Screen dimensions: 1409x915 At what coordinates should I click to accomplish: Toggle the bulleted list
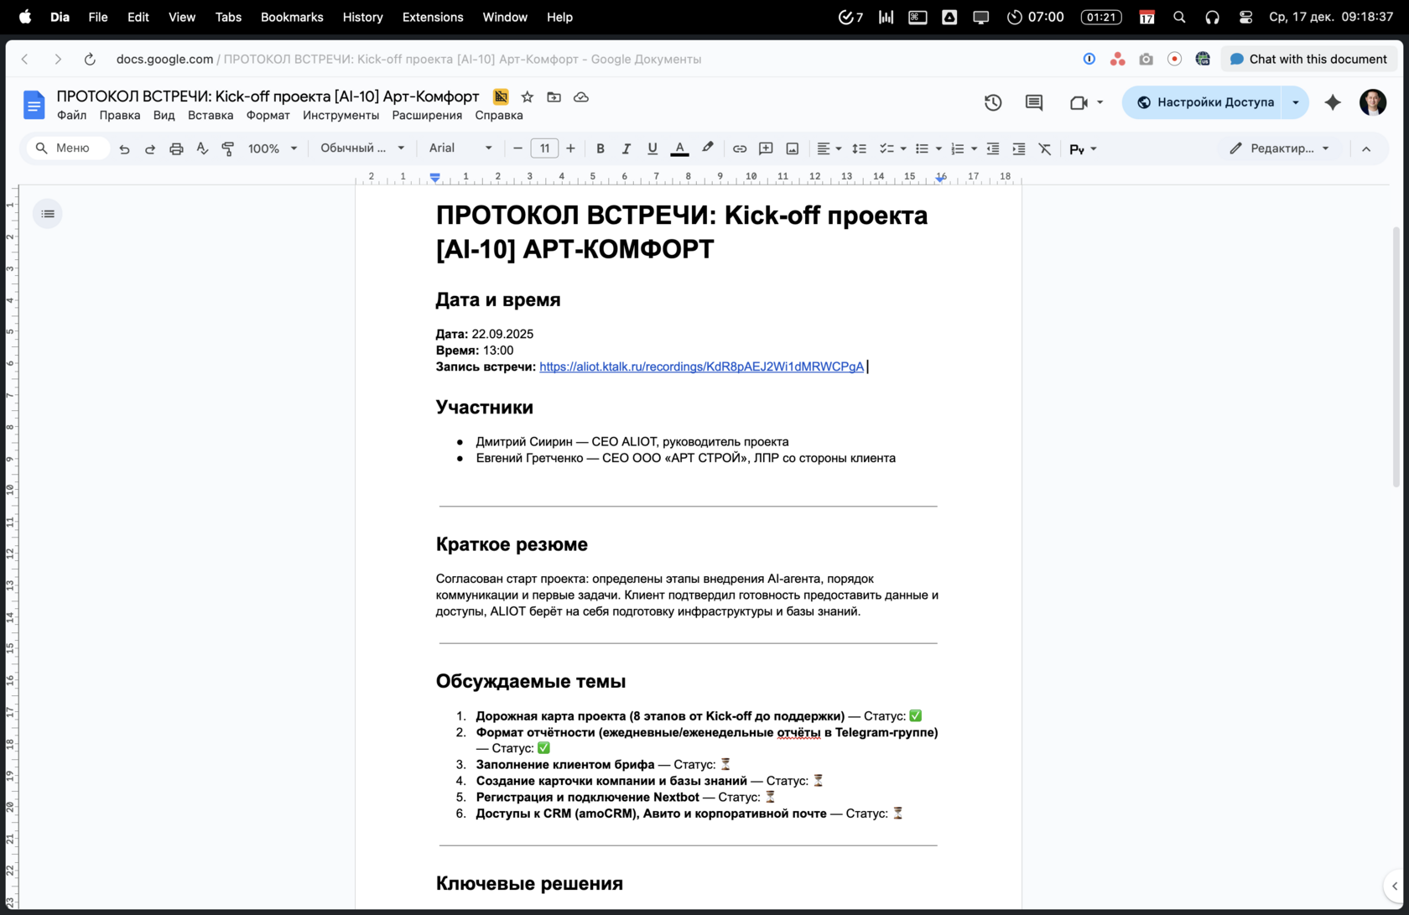coord(922,148)
